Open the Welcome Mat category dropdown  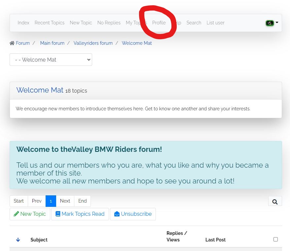[51, 60]
